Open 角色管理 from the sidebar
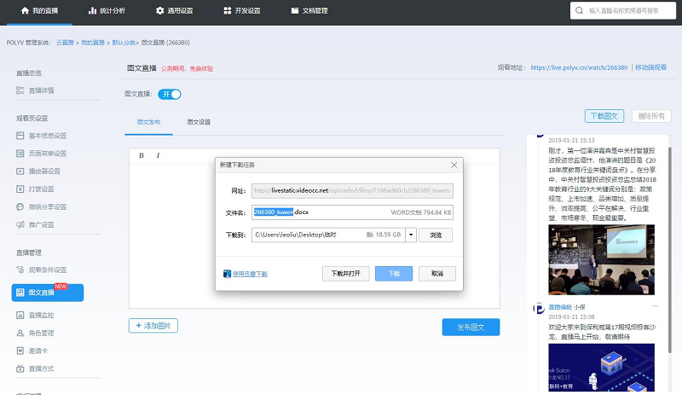682x395 pixels. click(x=42, y=333)
